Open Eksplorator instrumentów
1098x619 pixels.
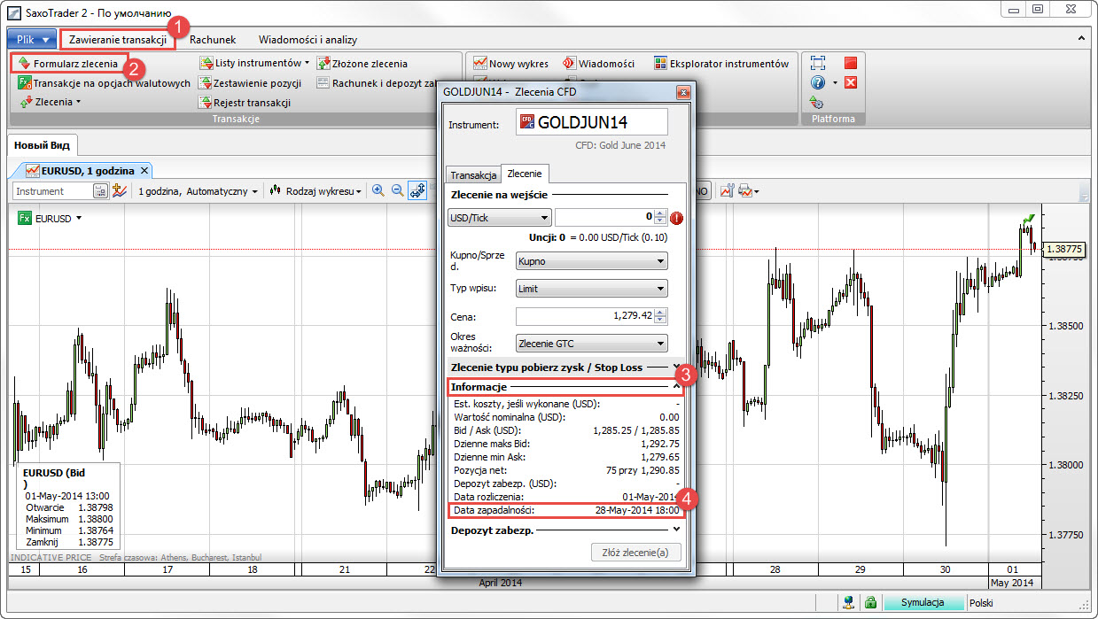click(x=721, y=64)
